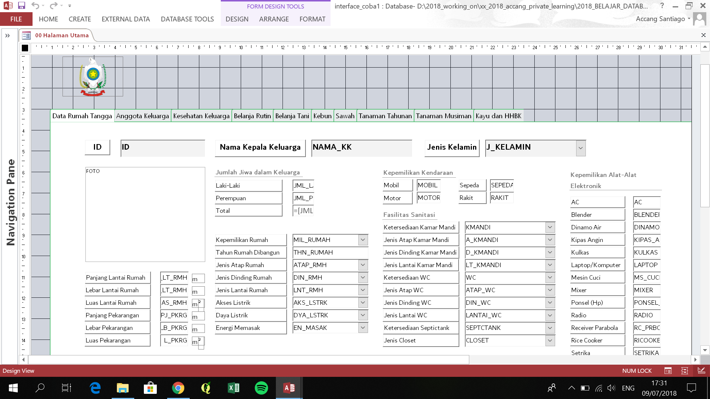The image size is (710, 399).
Task: Click the Undo arrow icon
Action: point(35,6)
